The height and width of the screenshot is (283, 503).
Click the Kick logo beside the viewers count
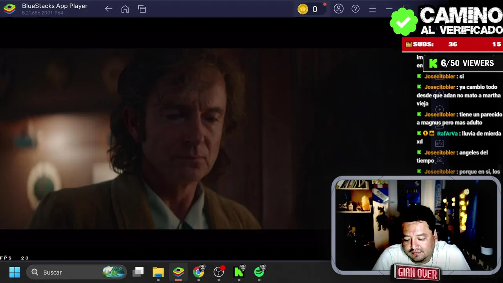tap(433, 63)
